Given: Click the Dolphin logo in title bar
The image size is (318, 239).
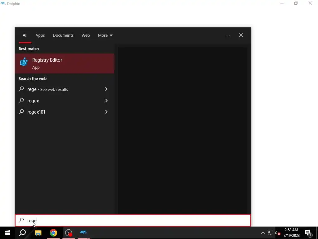Looking at the screenshot, I should 3,3.
